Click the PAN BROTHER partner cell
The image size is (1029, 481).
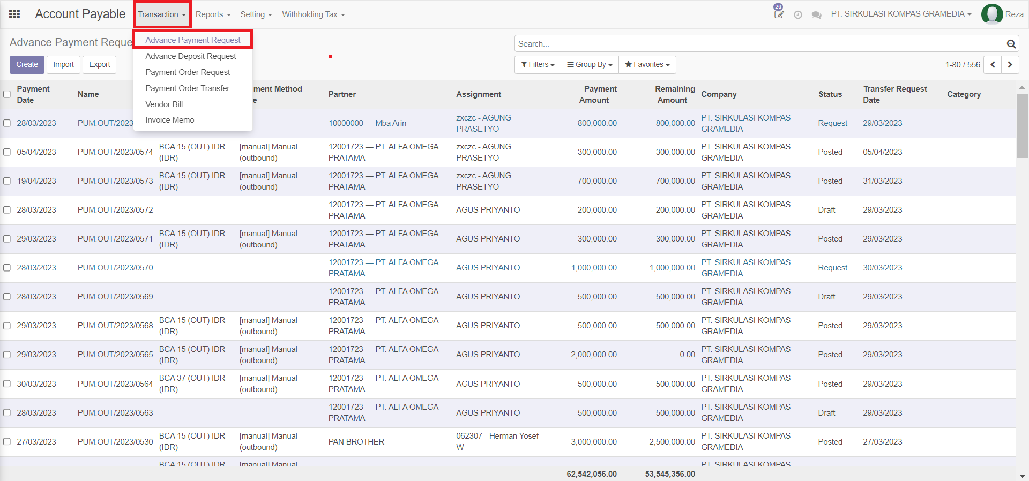tap(356, 442)
